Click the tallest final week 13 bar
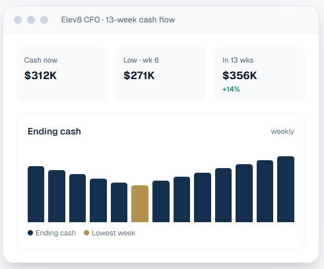The width and height of the screenshot is (324, 269). [286, 189]
